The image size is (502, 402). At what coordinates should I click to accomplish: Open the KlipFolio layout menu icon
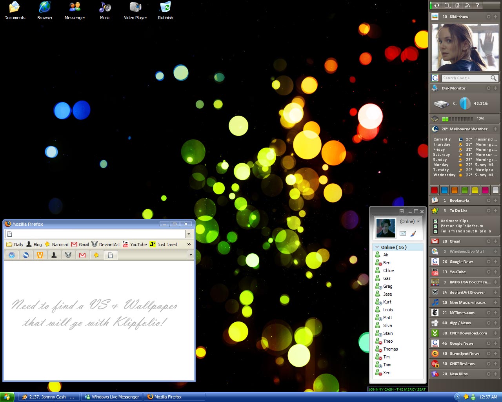[447, 5]
